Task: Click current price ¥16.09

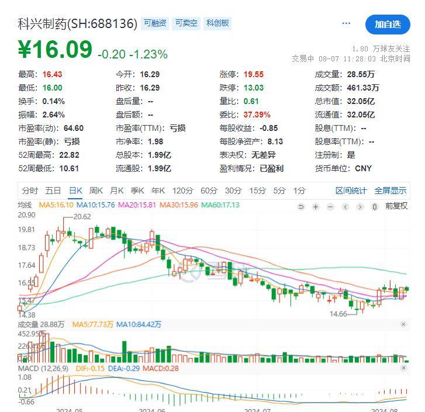Action: 56,50
